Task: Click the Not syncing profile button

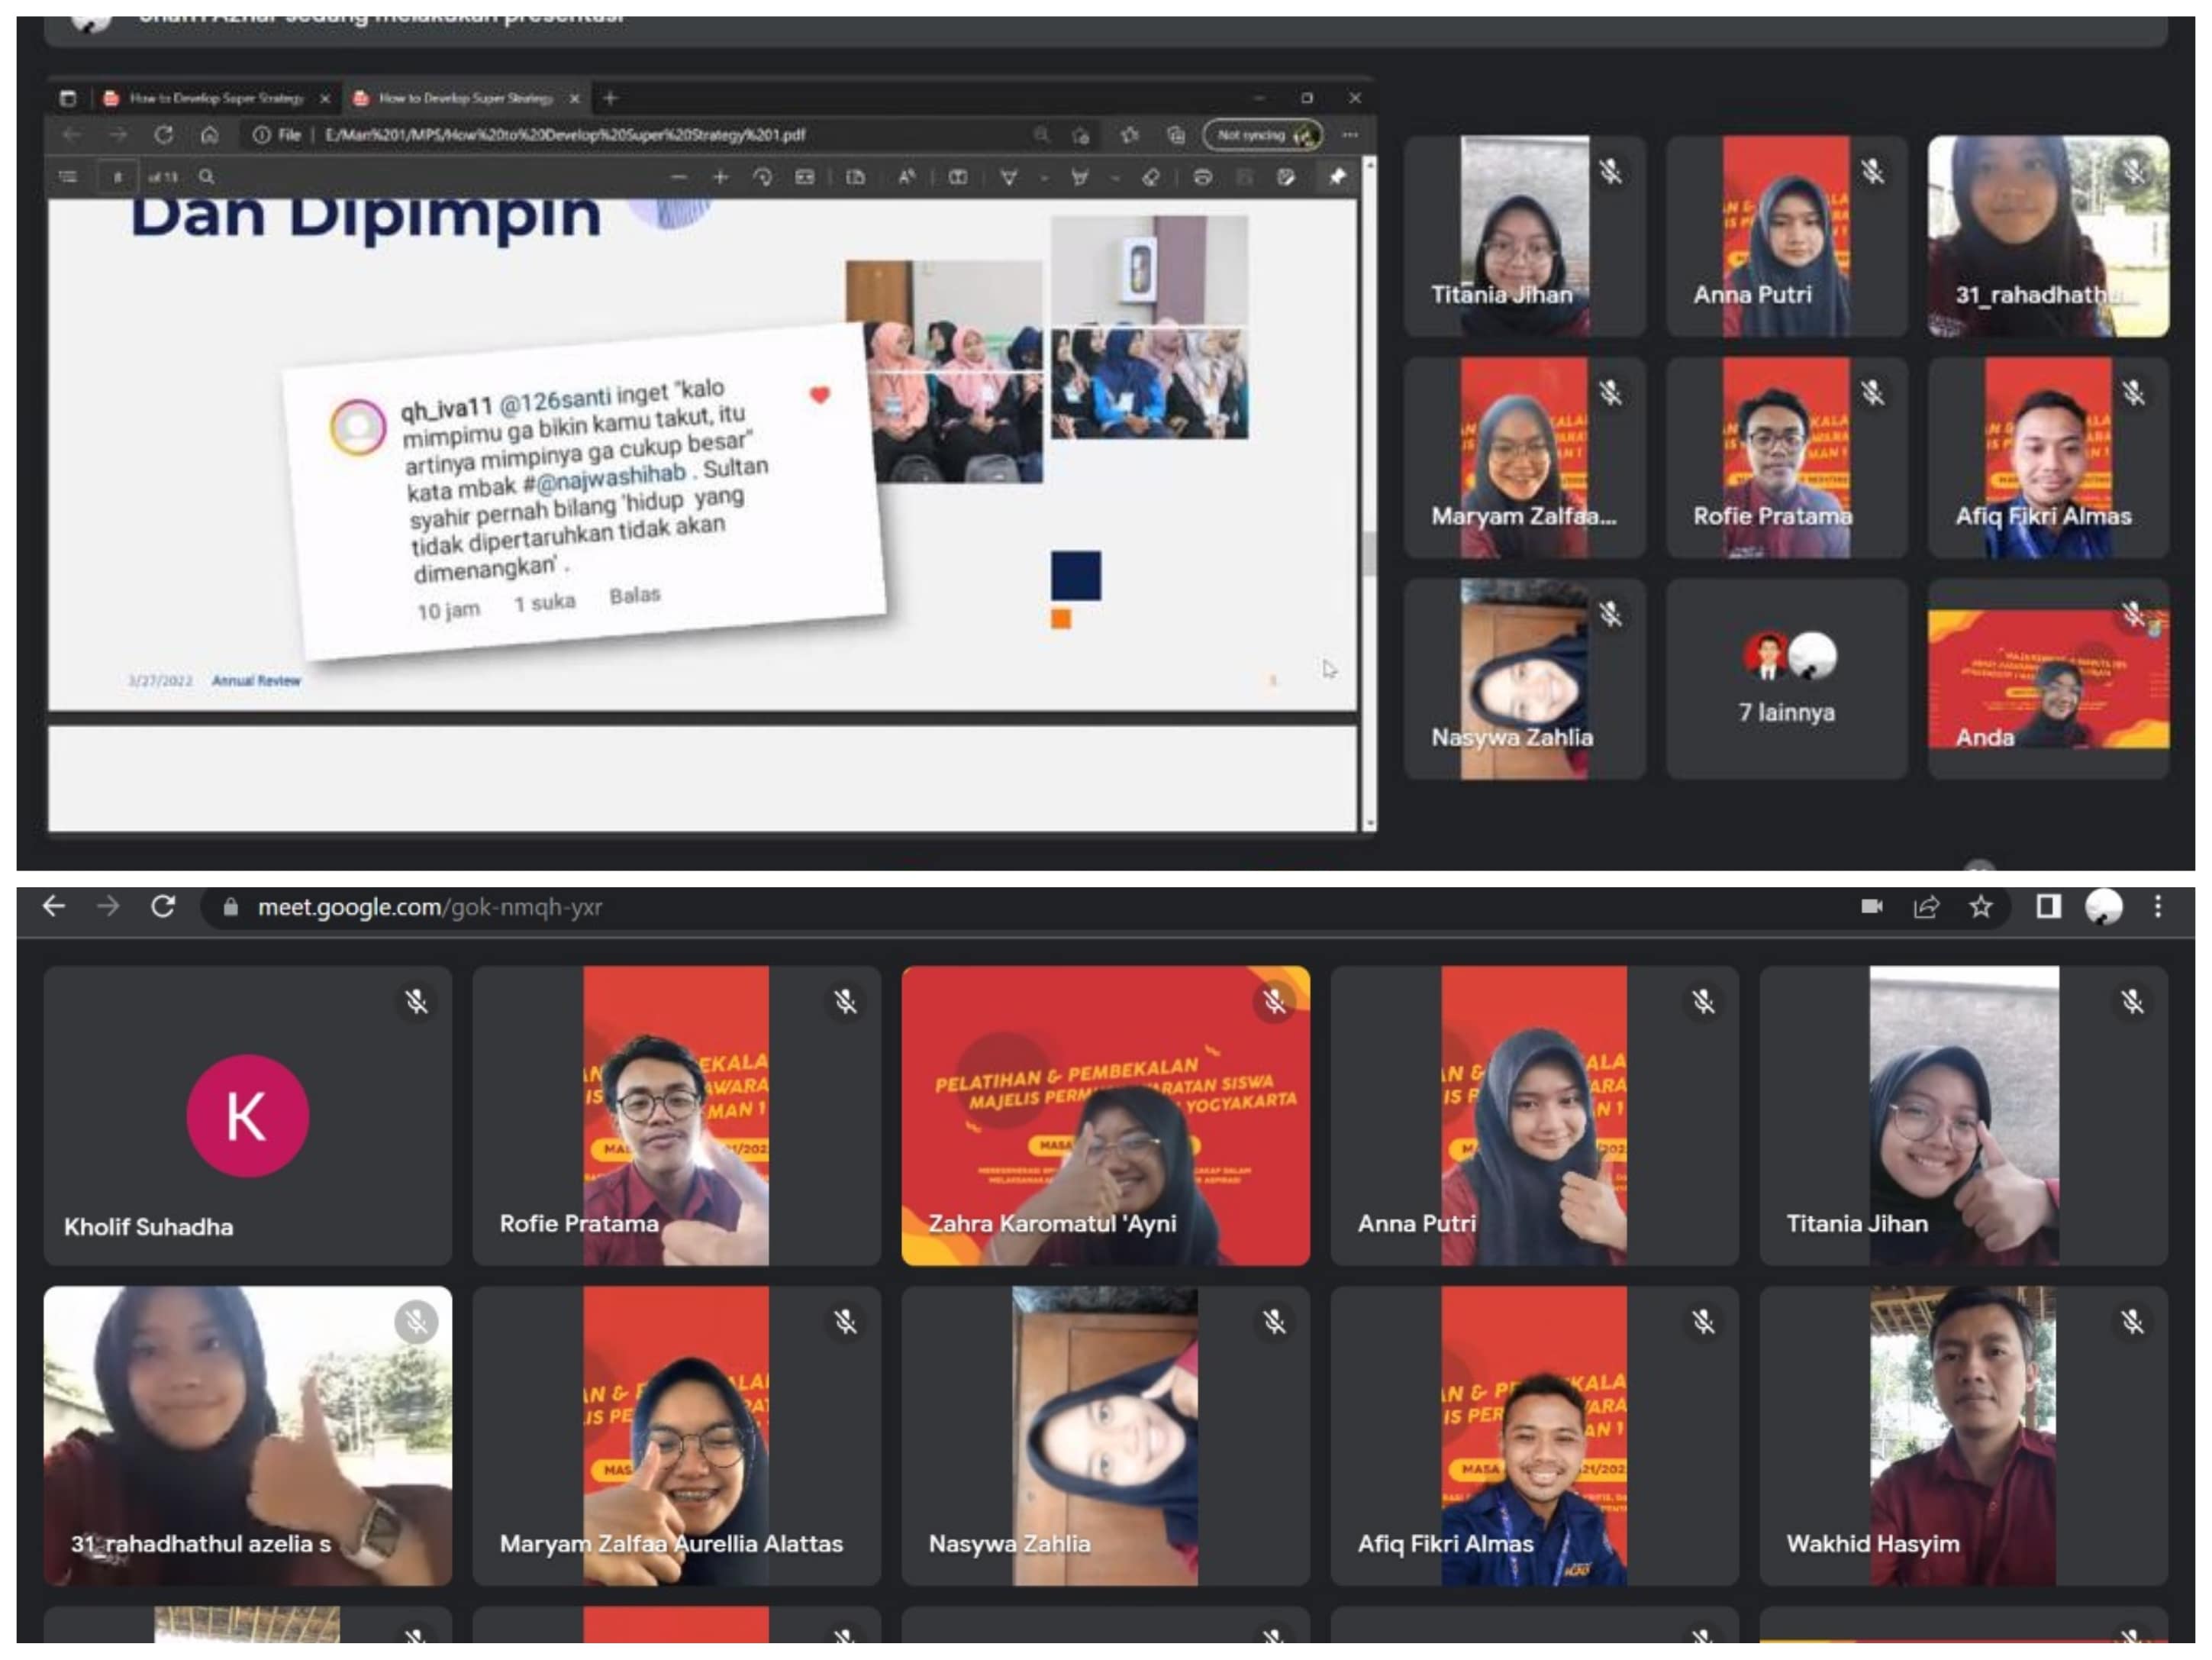Action: coord(1262,135)
